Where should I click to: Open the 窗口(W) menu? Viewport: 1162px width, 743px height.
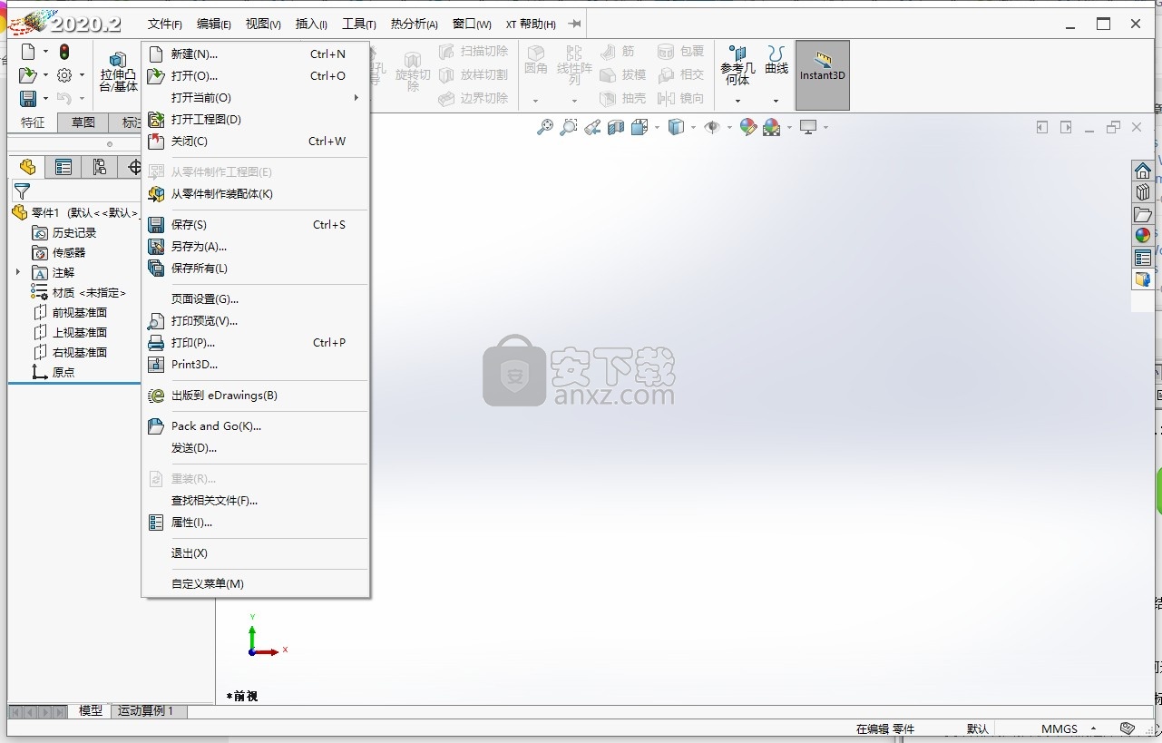click(x=472, y=24)
